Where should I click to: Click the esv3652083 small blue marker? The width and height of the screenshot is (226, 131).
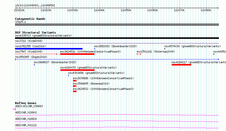[95, 49]
